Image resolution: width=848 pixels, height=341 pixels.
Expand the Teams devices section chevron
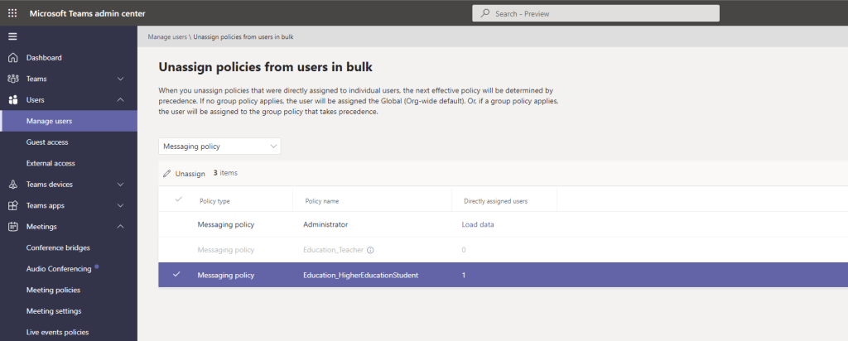coord(121,185)
